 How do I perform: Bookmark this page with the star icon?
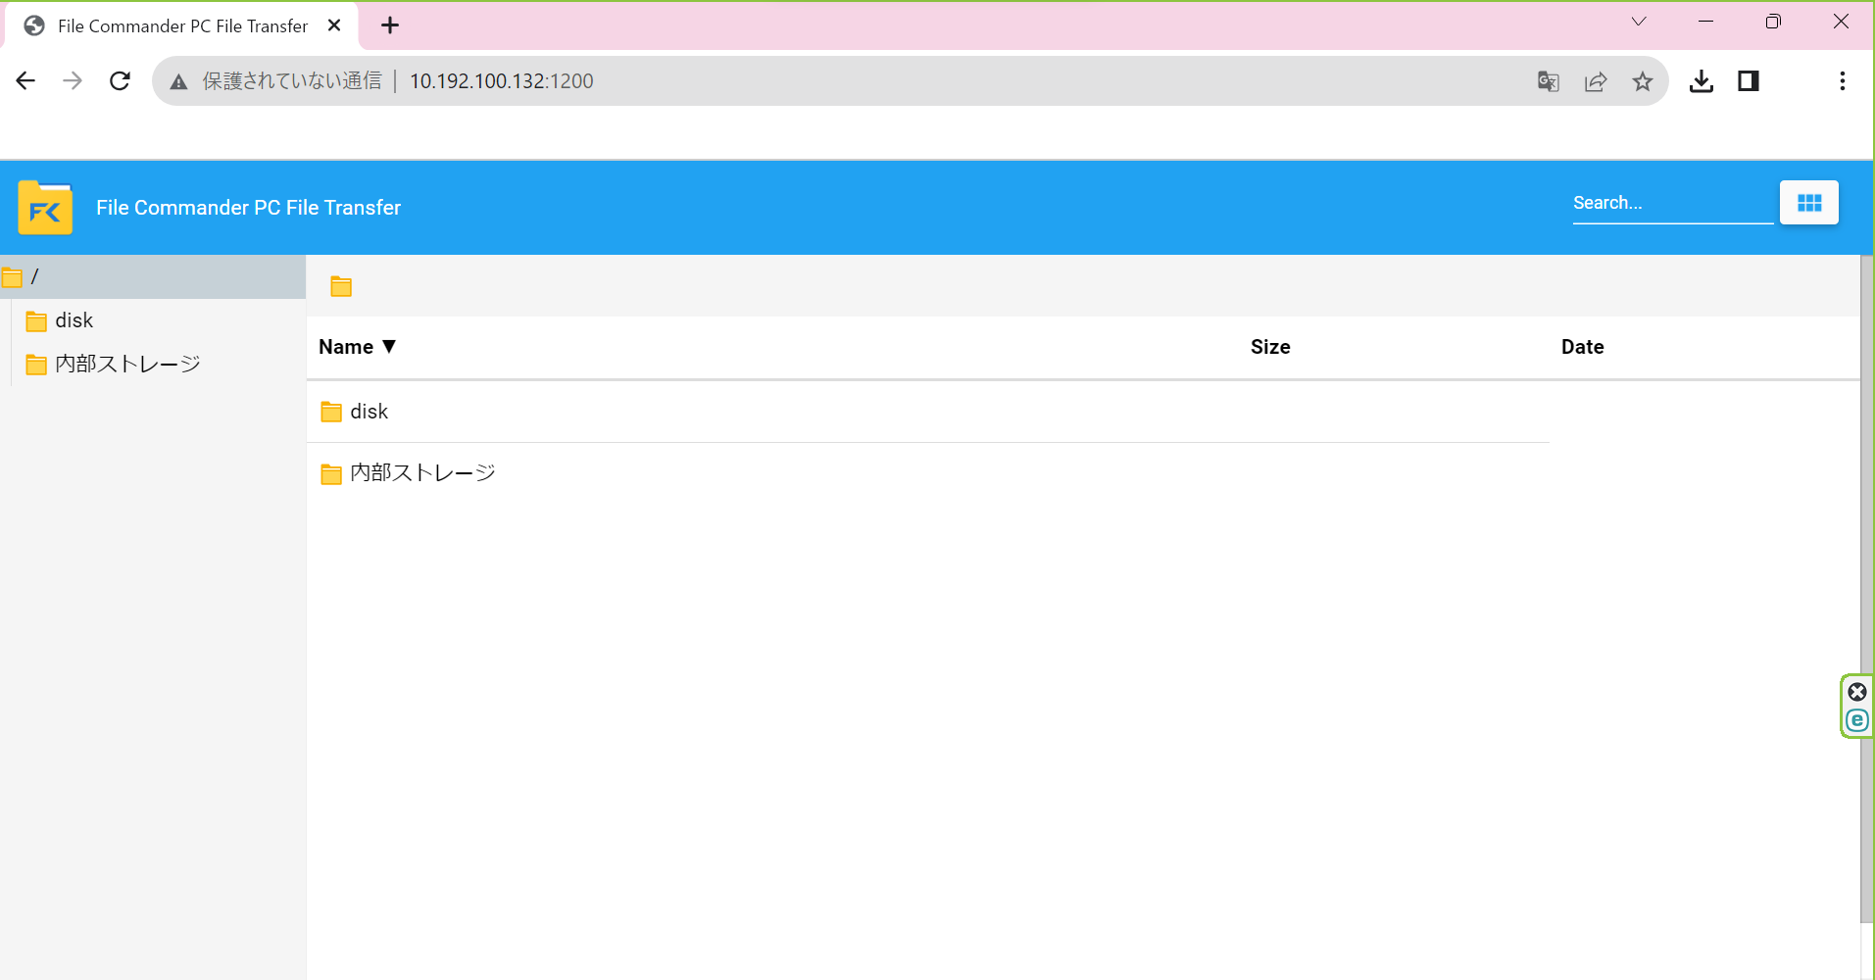tap(1643, 81)
